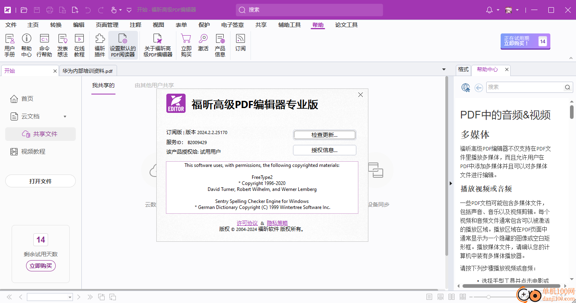This screenshot has width=576, height=303.
Task: Select single page view icon in status bar
Action: click(x=429, y=297)
